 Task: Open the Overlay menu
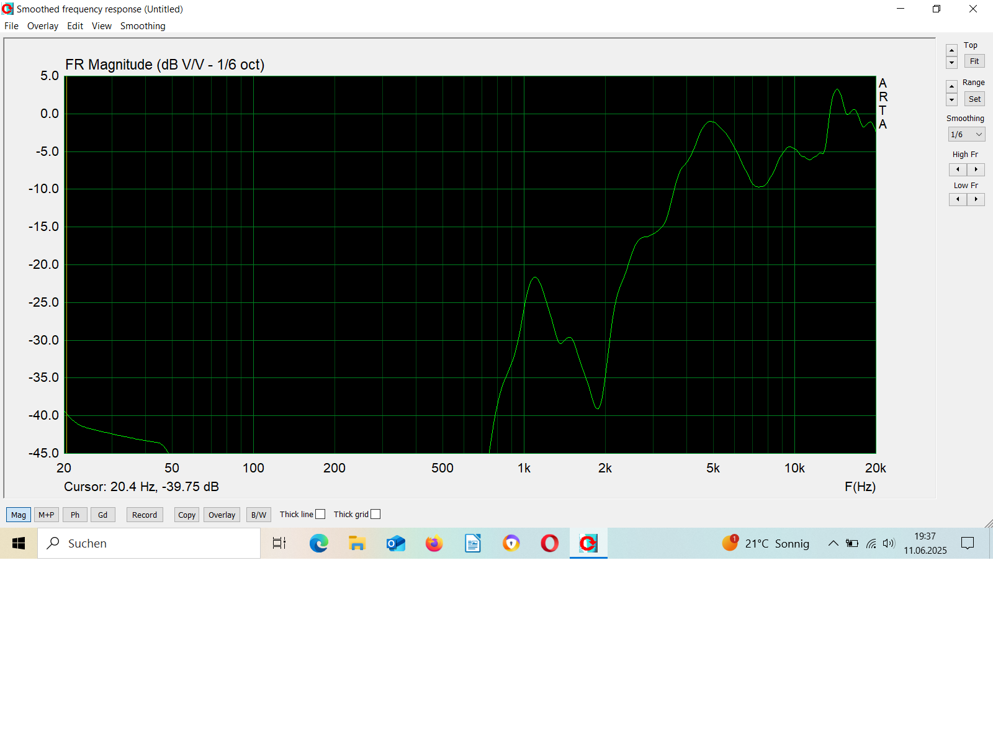[x=42, y=26]
